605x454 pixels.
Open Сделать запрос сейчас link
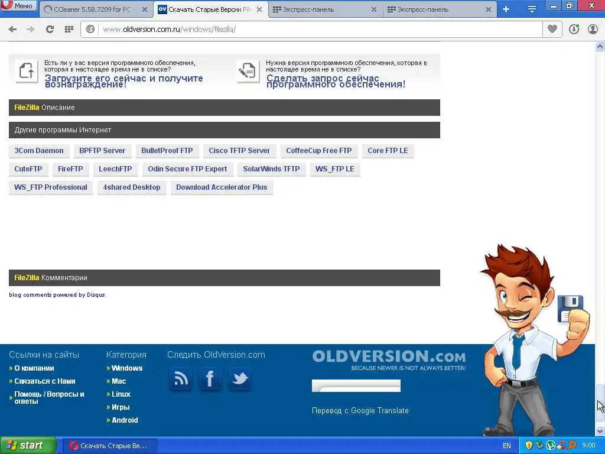pos(336,81)
